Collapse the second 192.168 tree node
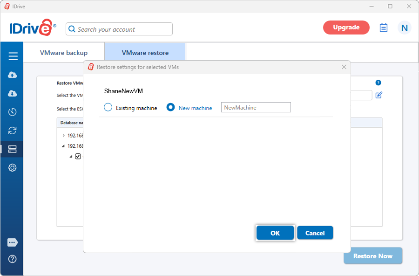Viewport: 419px width, 276px height. click(63, 146)
